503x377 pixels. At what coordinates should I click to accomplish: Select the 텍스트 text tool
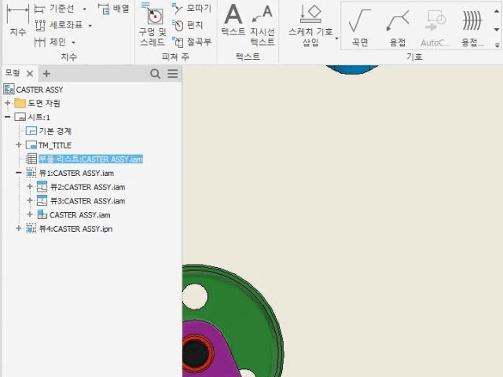pos(233,20)
